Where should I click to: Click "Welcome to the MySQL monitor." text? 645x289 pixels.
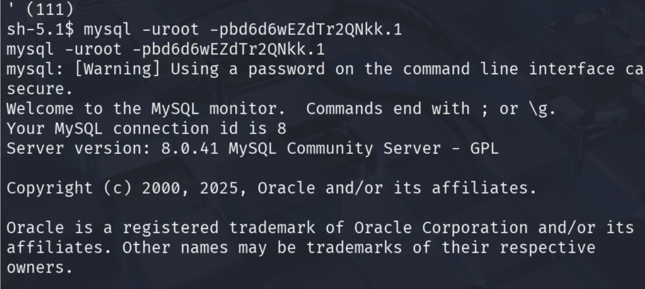coord(141,109)
